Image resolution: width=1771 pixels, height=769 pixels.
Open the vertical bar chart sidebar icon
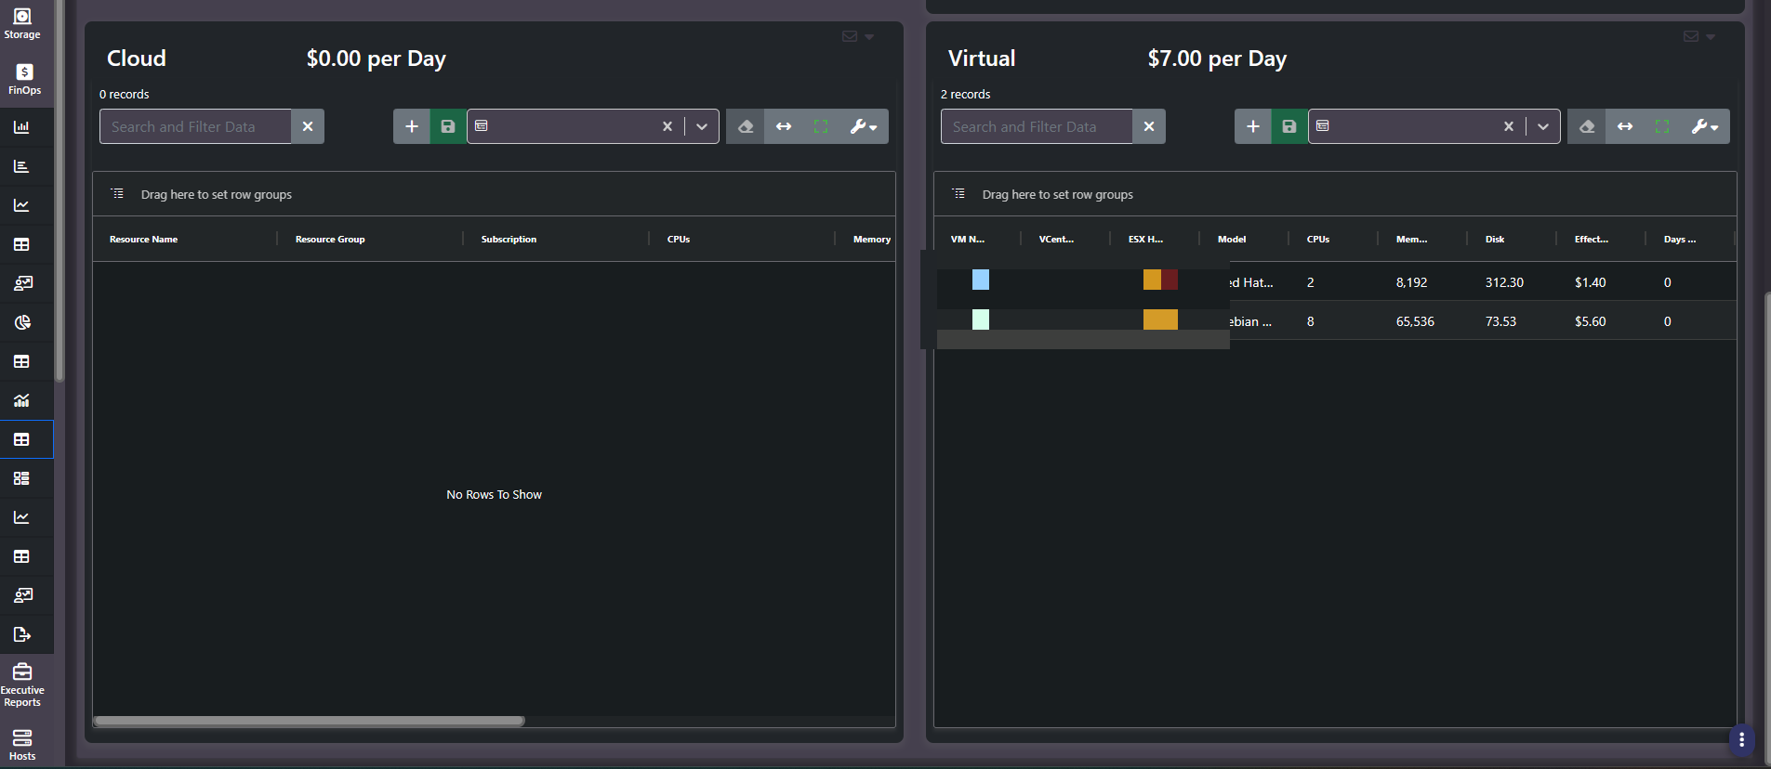coord(21,127)
